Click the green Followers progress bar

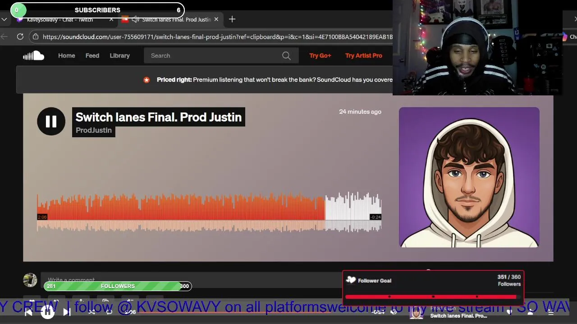118,286
